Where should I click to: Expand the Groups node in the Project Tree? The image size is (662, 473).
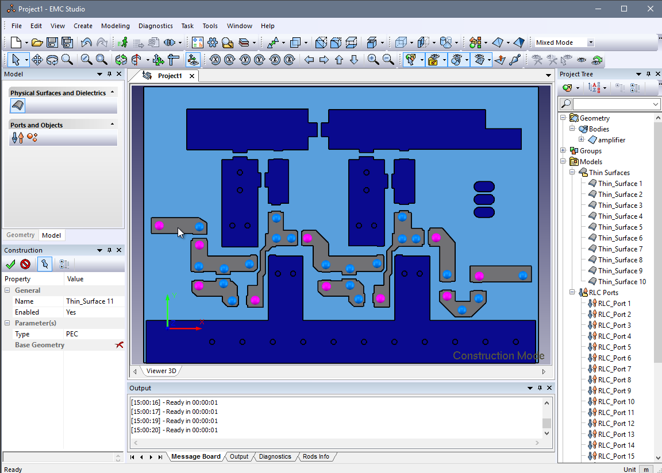(563, 151)
